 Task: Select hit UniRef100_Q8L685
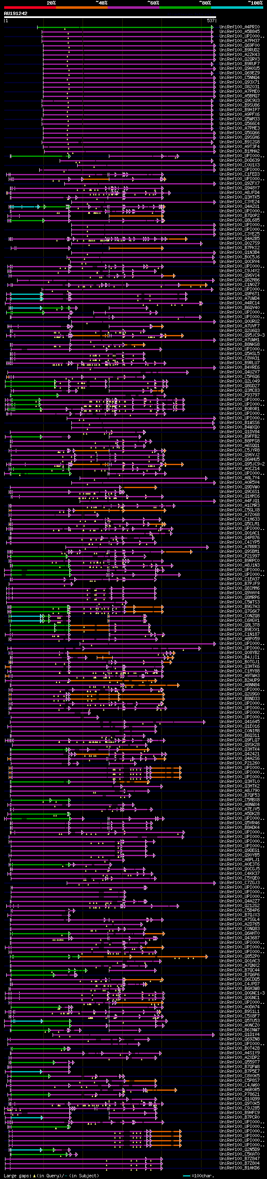click(239, 220)
